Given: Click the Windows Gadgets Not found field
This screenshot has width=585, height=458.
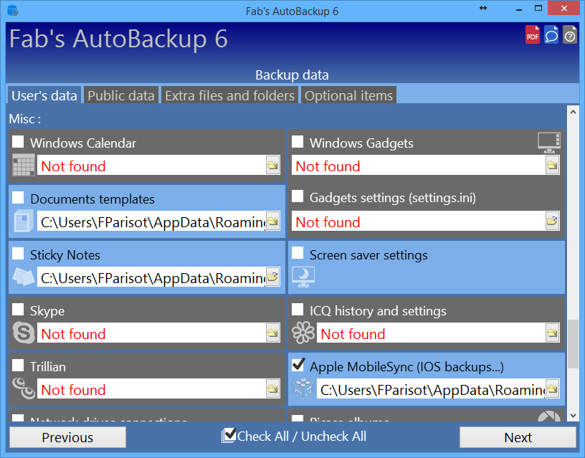Looking at the screenshot, I should (x=418, y=165).
